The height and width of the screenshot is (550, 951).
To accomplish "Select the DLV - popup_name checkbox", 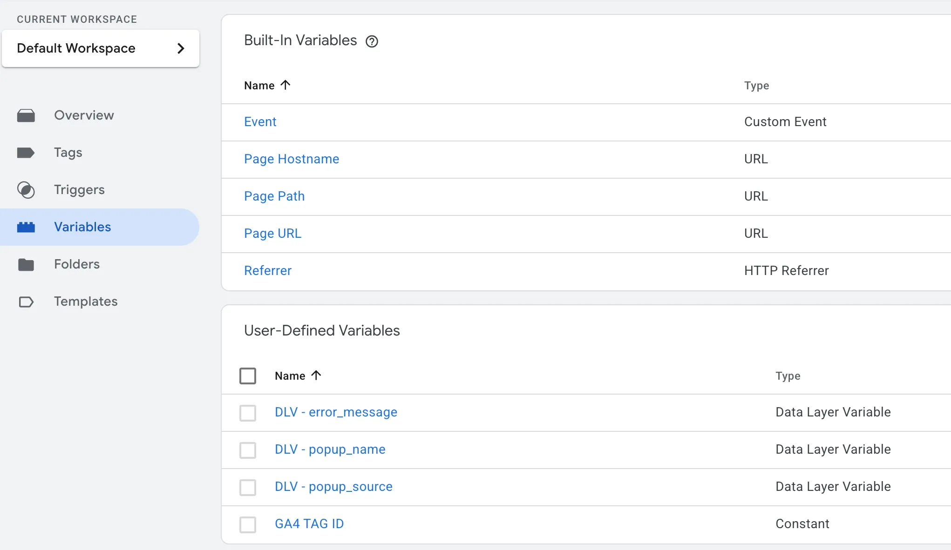I will coord(248,450).
